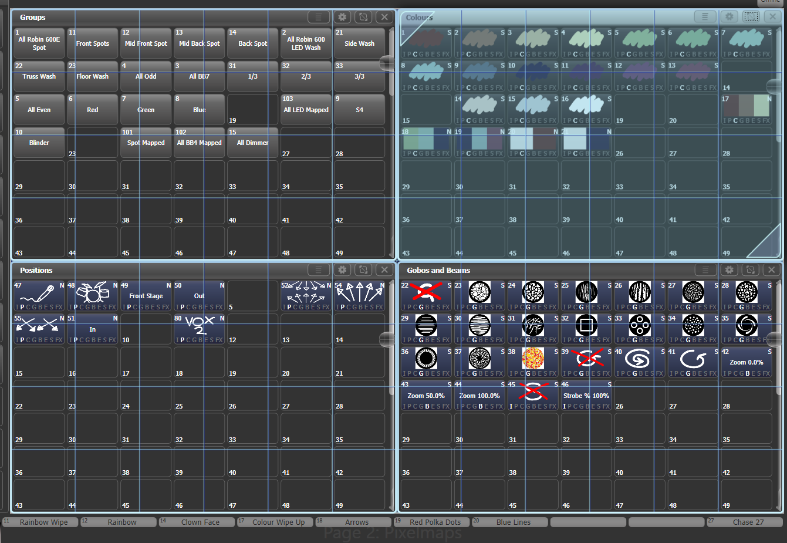Viewport: 787px width, 543px height.
Task: Open the Positions window context menu
Action: (x=319, y=270)
